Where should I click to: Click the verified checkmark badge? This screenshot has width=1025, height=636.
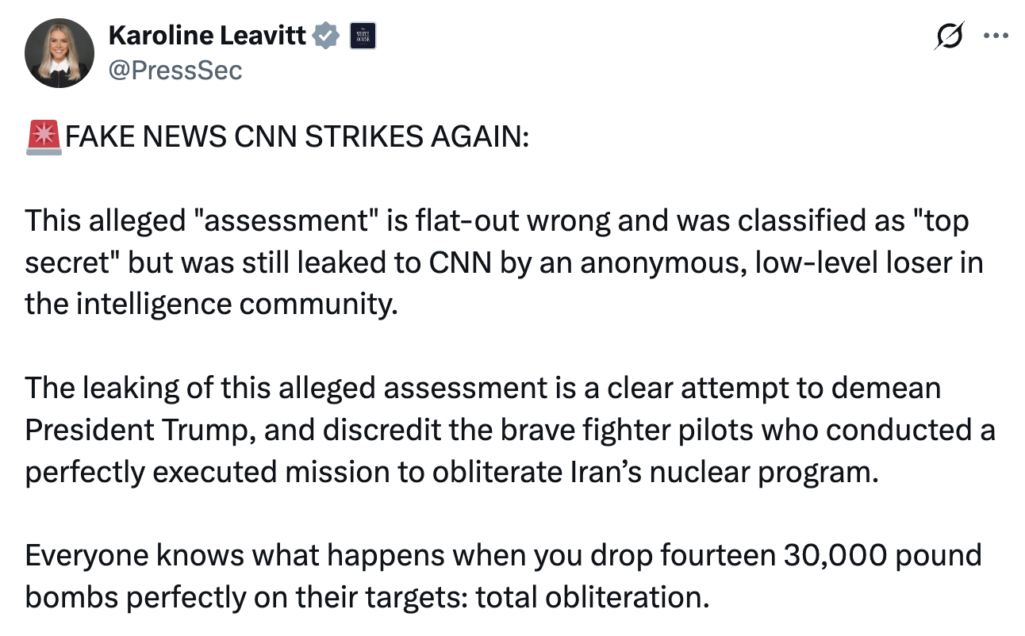click(327, 36)
